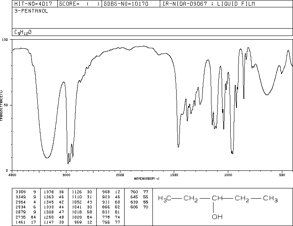
Task: Click the 100 transmittance axis label
Action: click(5, 40)
